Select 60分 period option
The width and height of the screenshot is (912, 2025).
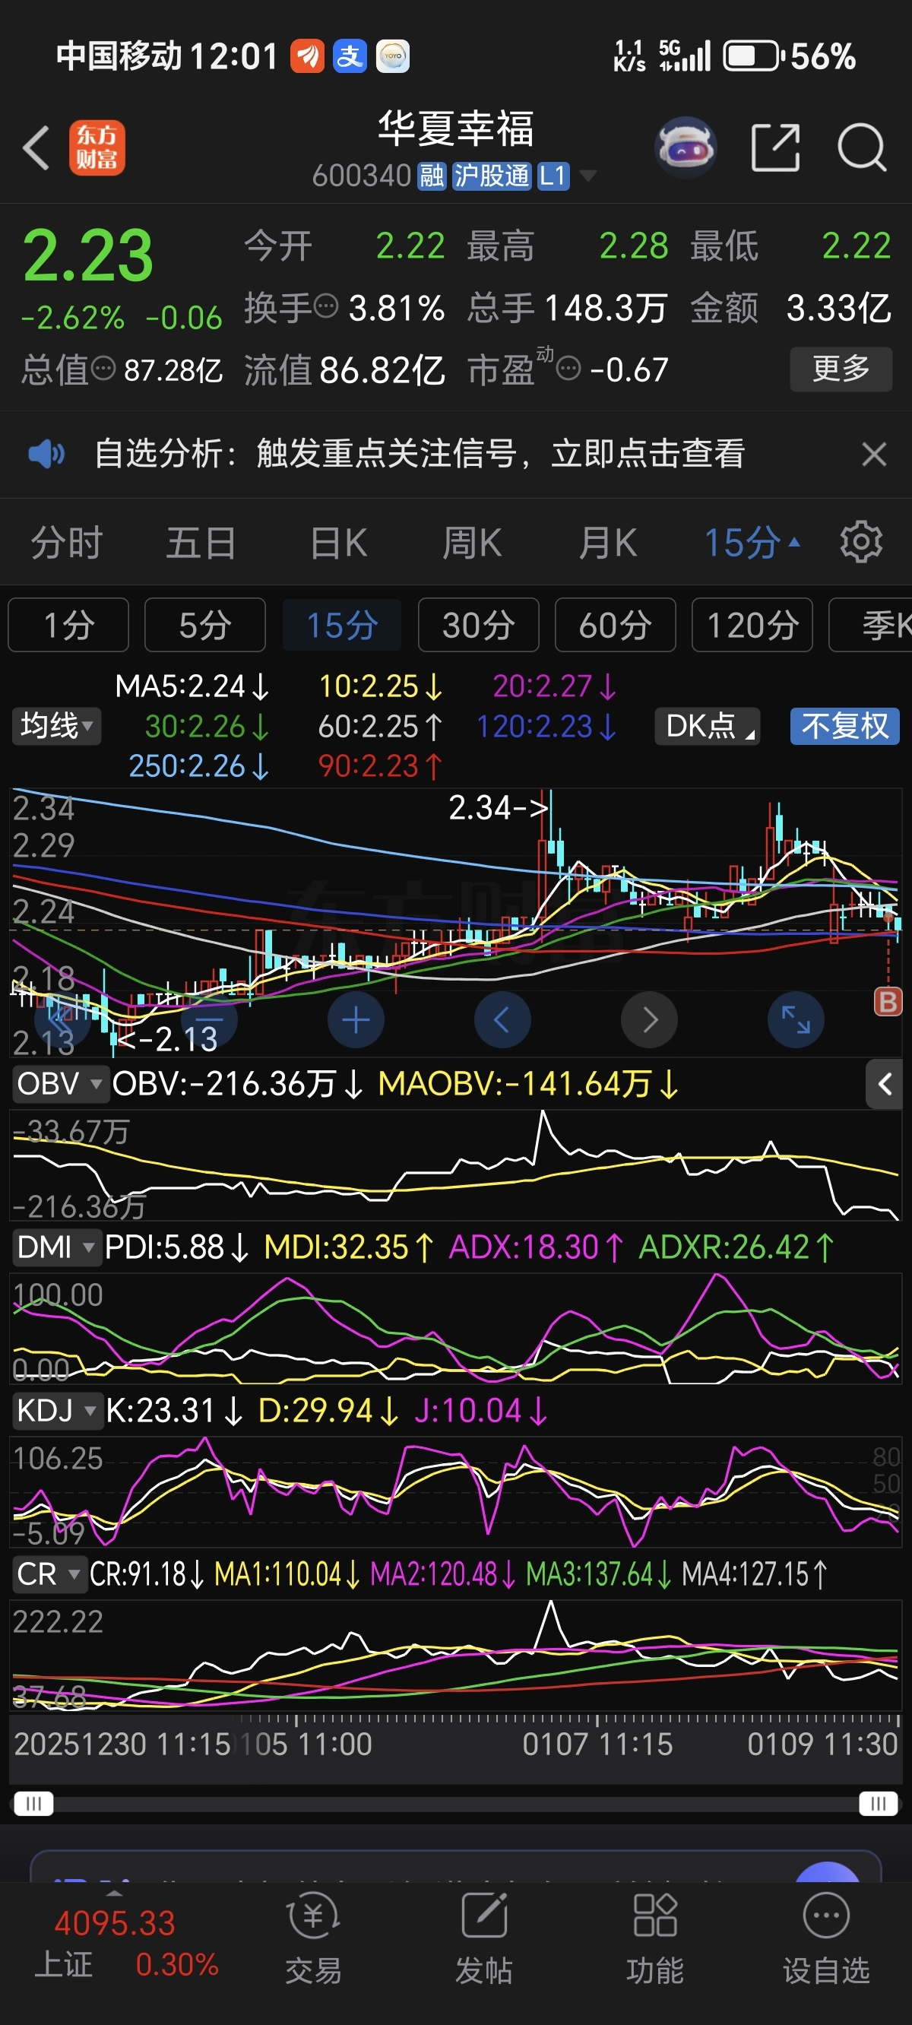[x=616, y=625]
